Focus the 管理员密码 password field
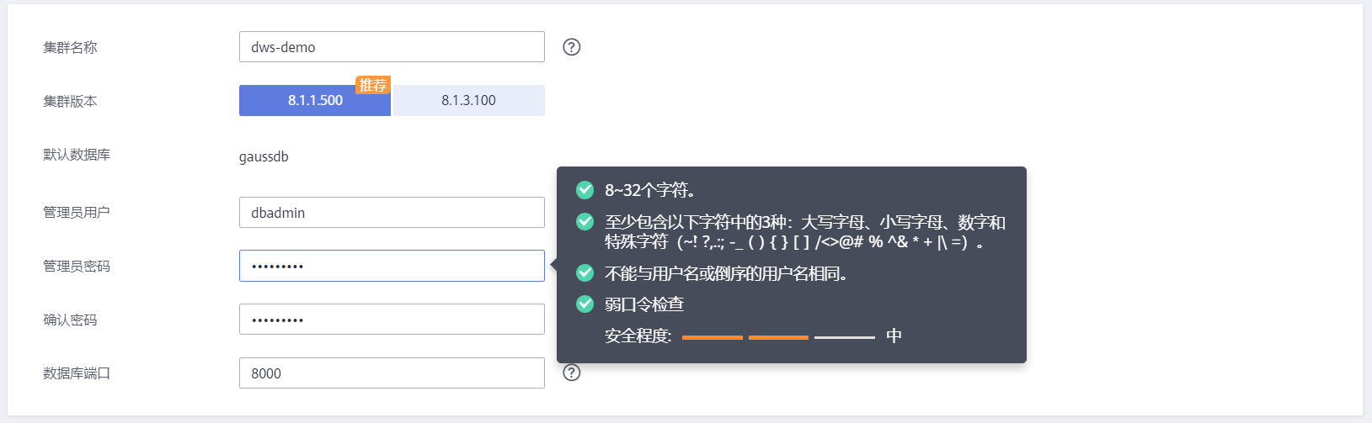1372x423 pixels. pos(392,266)
